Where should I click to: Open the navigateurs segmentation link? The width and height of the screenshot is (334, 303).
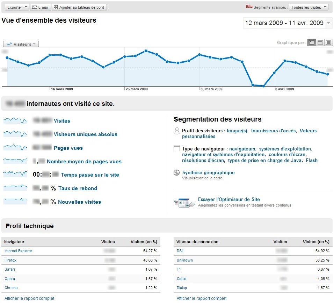pos(242,149)
